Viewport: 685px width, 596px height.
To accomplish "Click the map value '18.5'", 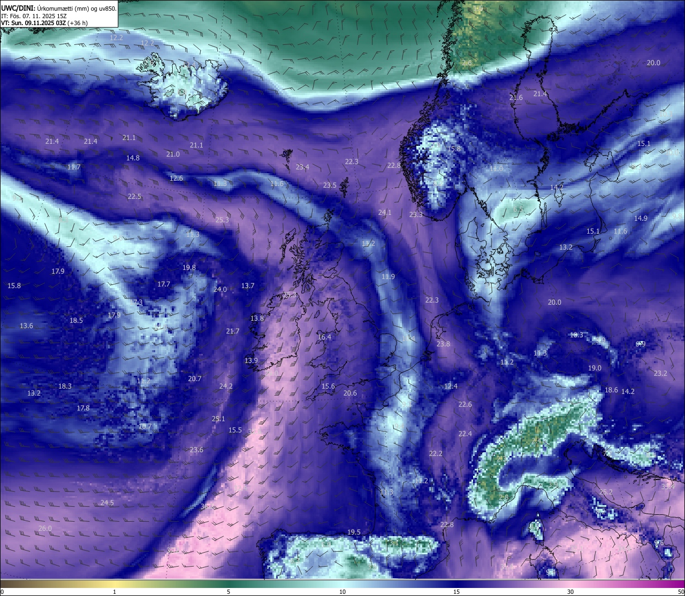I will (x=76, y=320).
